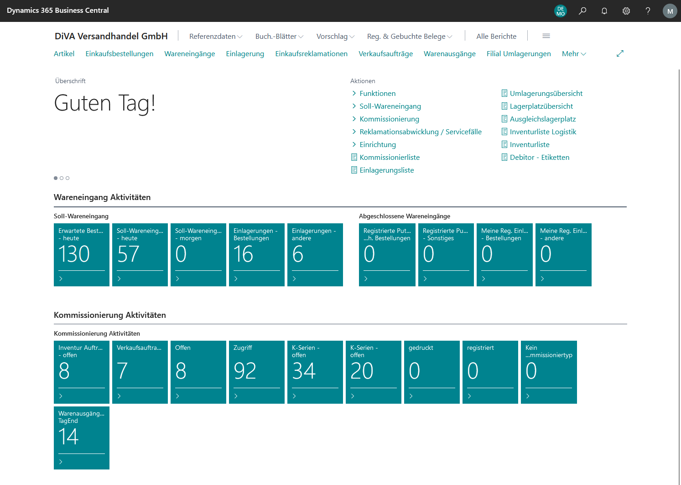Open Meine Reg. Einl... Bestellungen tile
The image size is (681, 485).
504,255
